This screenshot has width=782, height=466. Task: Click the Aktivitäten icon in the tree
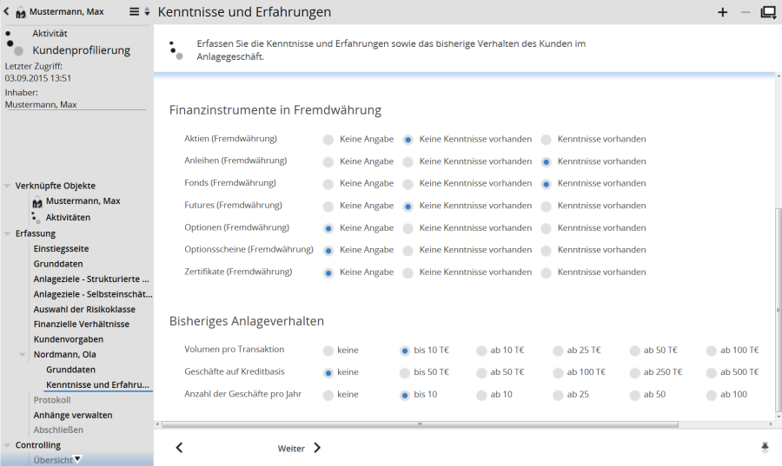pos(36,217)
